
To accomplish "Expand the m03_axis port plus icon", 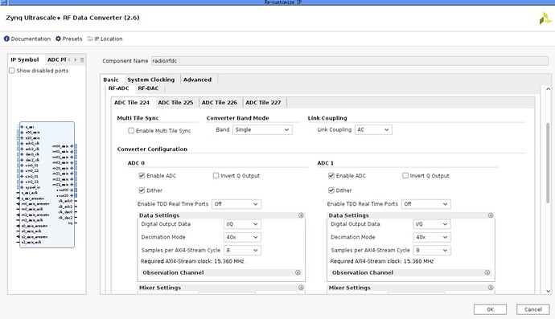I will click(x=72, y=162).
